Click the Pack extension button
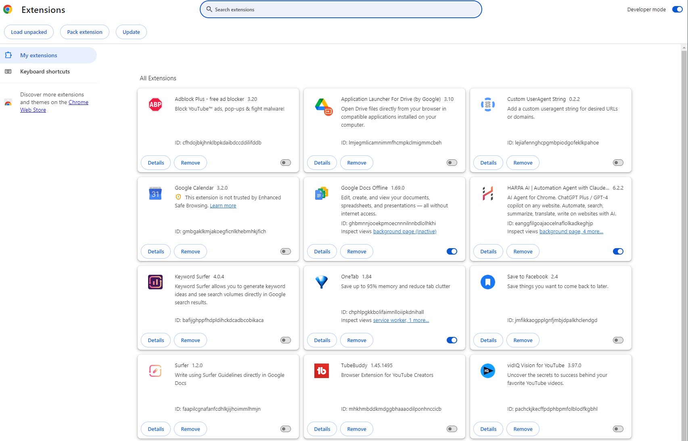Viewport: 688px width, 441px height. point(85,32)
